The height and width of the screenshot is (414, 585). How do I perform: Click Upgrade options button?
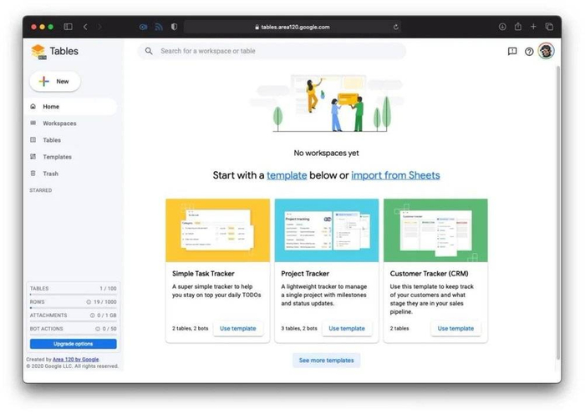tap(74, 344)
